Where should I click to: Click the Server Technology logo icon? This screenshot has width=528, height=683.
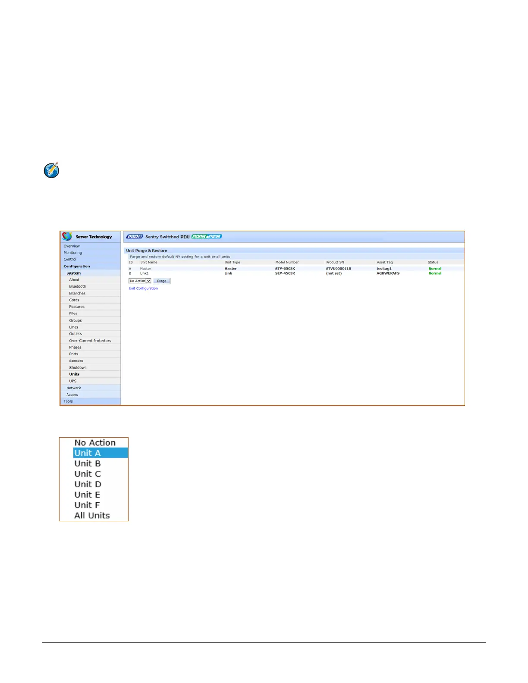click(x=67, y=236)
